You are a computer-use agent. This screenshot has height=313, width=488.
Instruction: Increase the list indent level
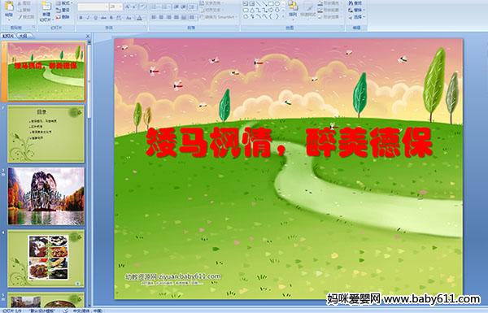click(x=184, y=7)
